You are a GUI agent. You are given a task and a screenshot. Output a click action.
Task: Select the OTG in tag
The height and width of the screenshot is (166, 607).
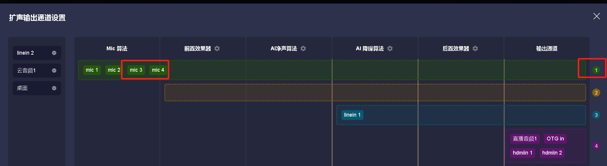tap(555, 139)
